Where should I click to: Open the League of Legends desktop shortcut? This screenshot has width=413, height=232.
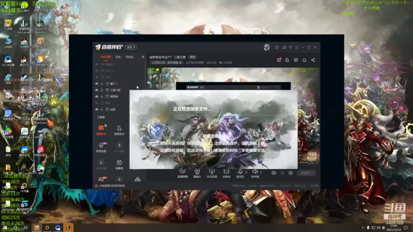[41, 26]
